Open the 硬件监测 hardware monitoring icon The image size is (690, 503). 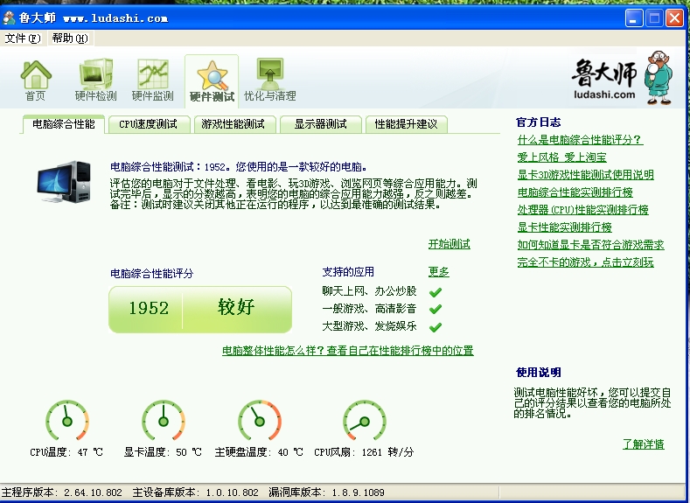153,80
